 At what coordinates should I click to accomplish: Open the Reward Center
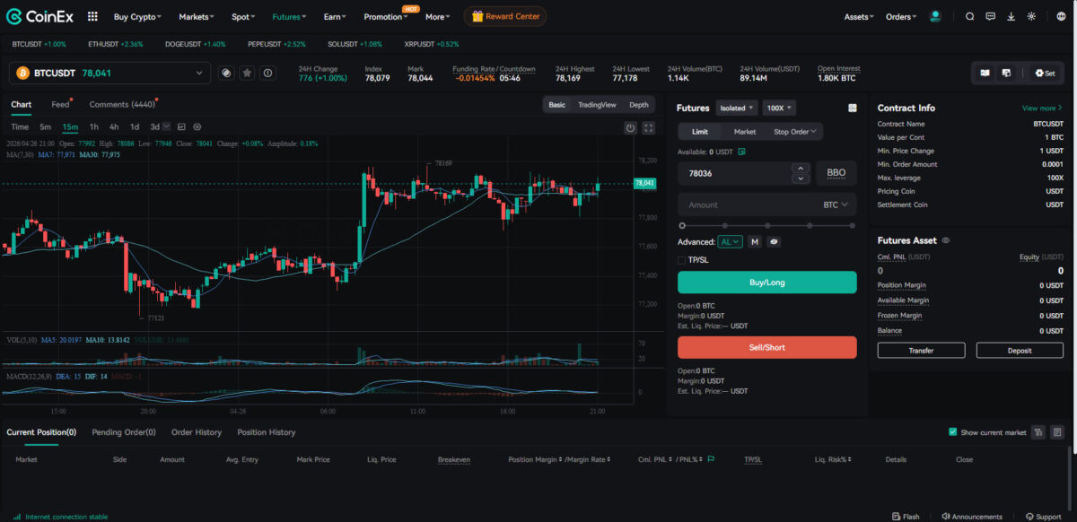point(505,16)
